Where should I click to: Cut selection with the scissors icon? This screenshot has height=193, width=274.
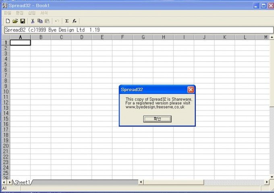(33, 21)
